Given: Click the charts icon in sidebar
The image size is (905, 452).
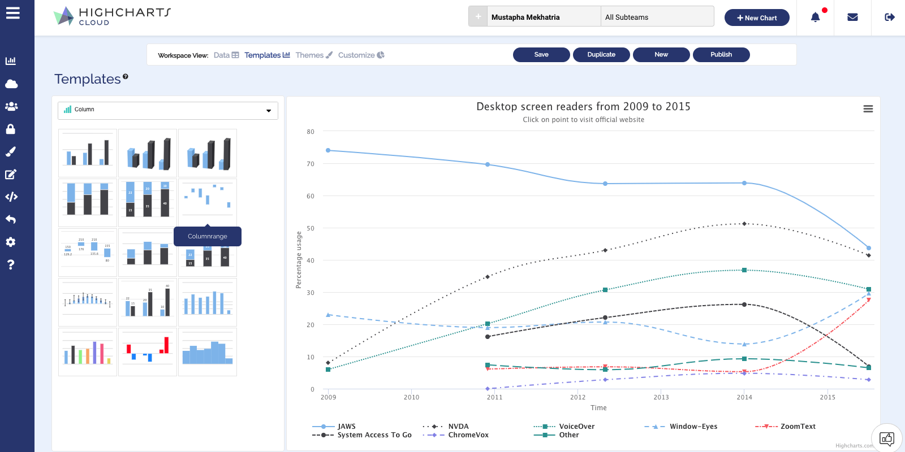Looking at the screenshot, I should tap(11, 61).
